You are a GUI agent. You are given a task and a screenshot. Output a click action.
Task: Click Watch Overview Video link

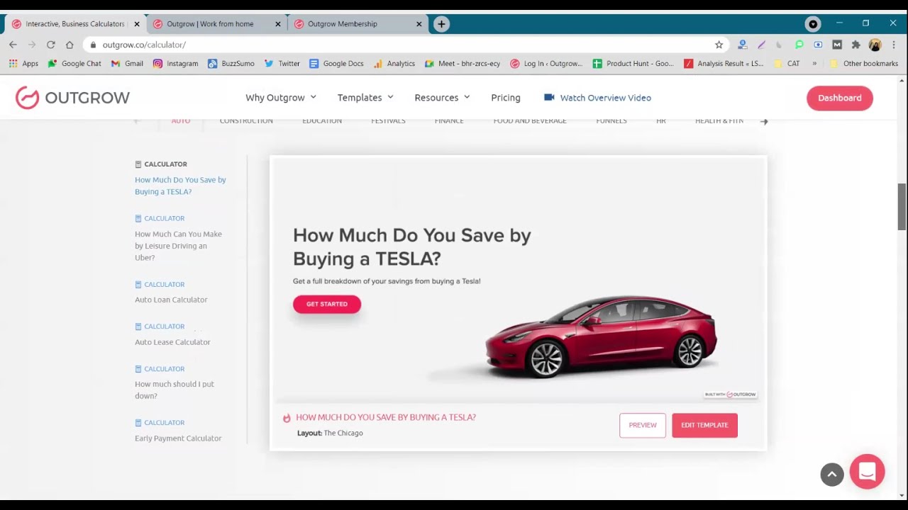click(597, 98)
